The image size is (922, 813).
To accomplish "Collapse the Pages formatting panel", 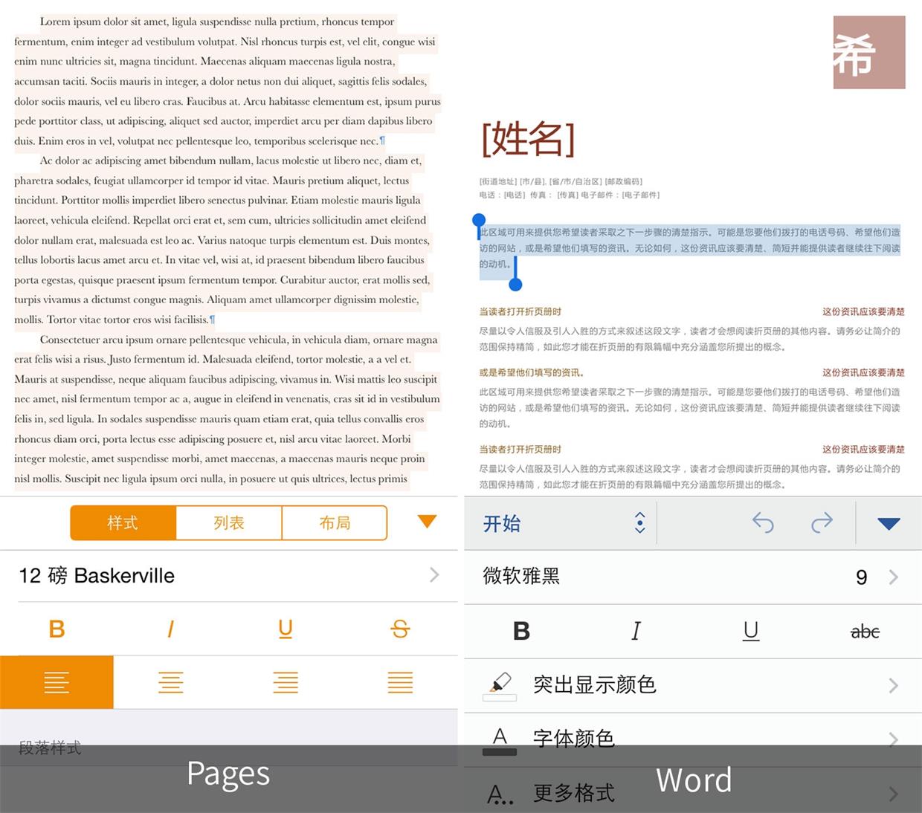I will [x=425, y=522].
